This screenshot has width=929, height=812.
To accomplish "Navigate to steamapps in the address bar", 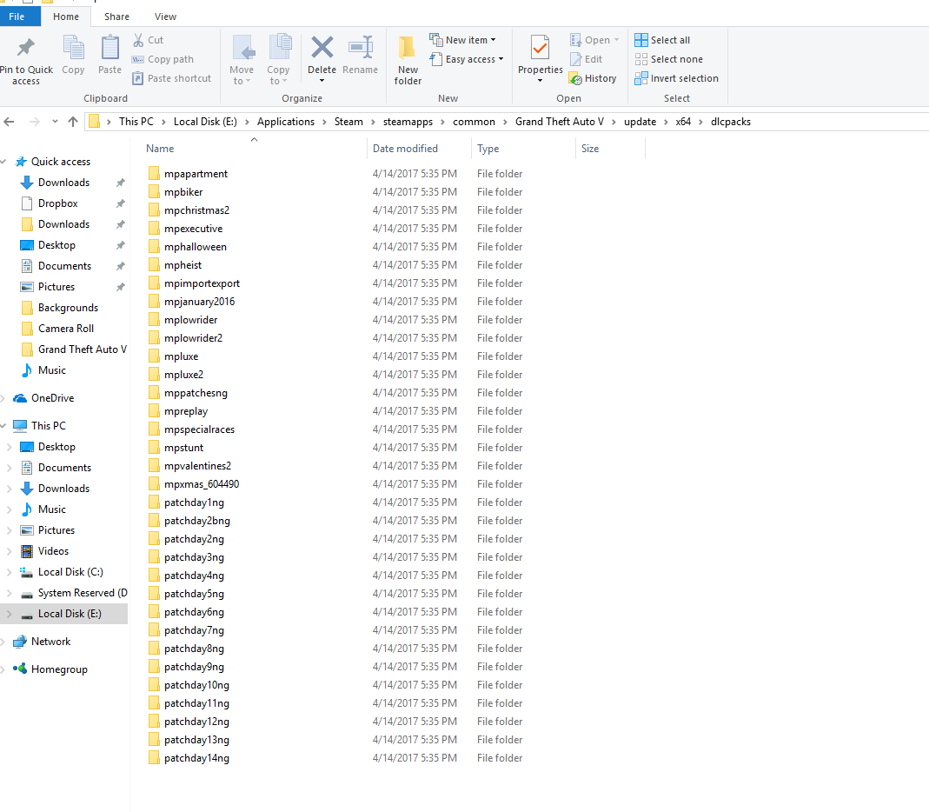I will click(408, 122).
